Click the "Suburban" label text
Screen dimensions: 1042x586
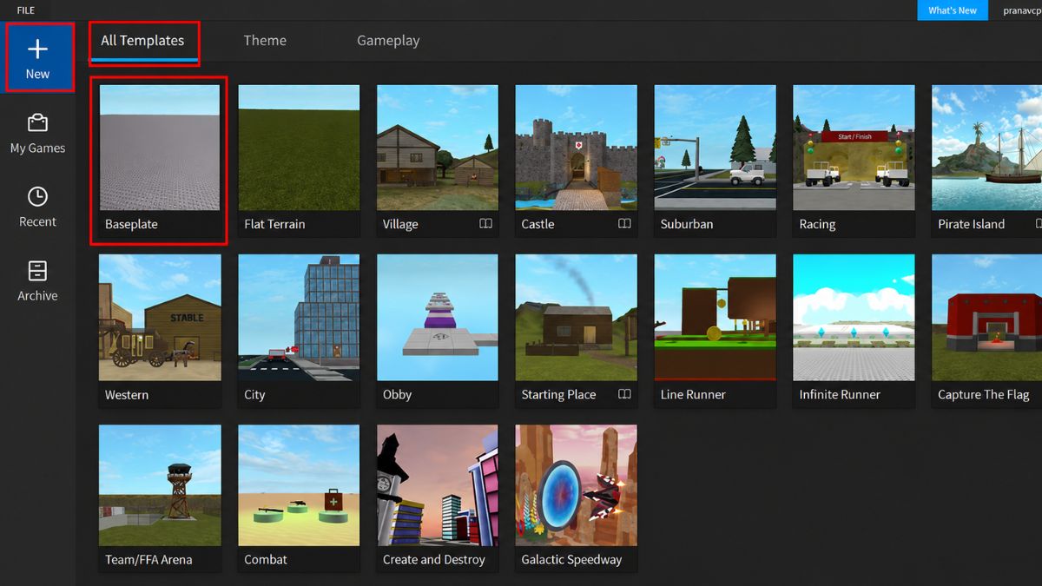point(687,224)
